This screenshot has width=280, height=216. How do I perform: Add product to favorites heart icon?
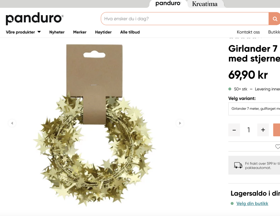278,146
